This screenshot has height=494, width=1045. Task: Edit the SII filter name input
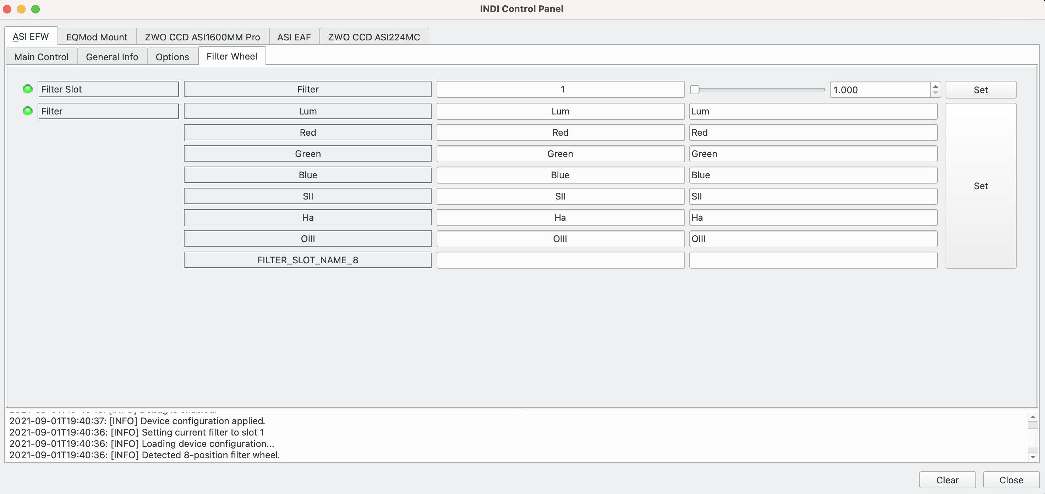(x=813, y=196)
